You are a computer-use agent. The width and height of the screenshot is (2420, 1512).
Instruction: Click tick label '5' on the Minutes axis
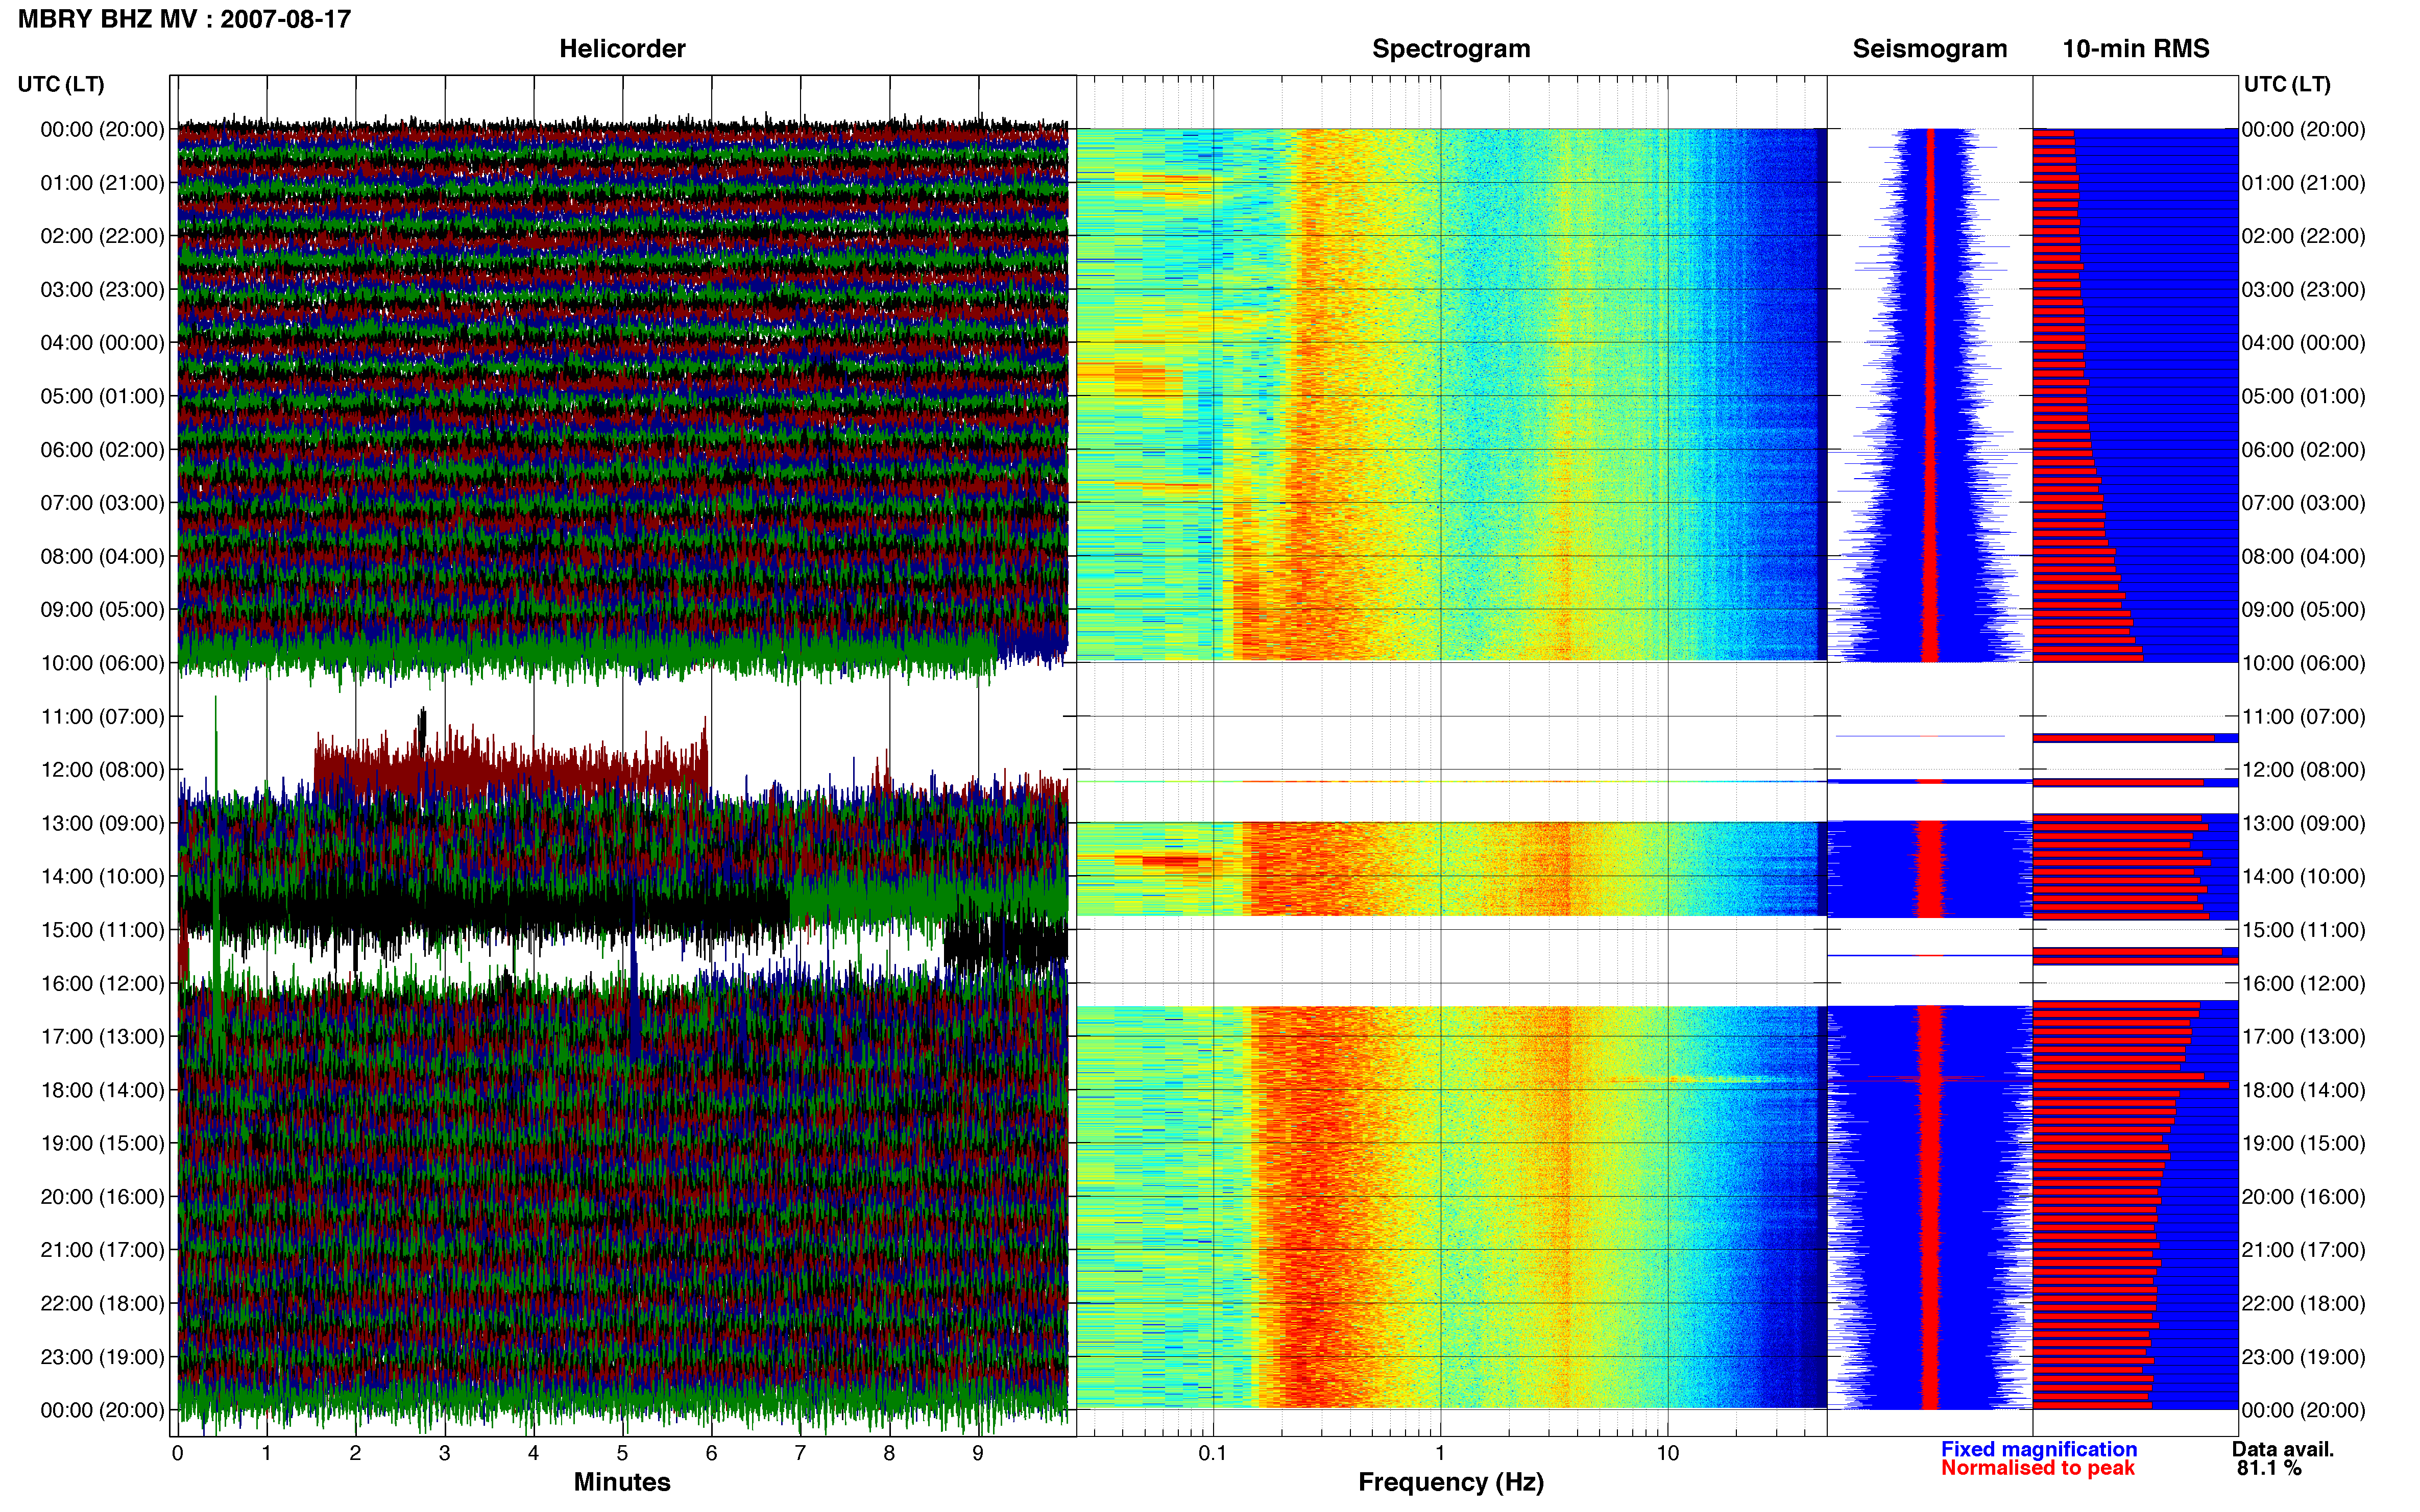[622, 1453]
